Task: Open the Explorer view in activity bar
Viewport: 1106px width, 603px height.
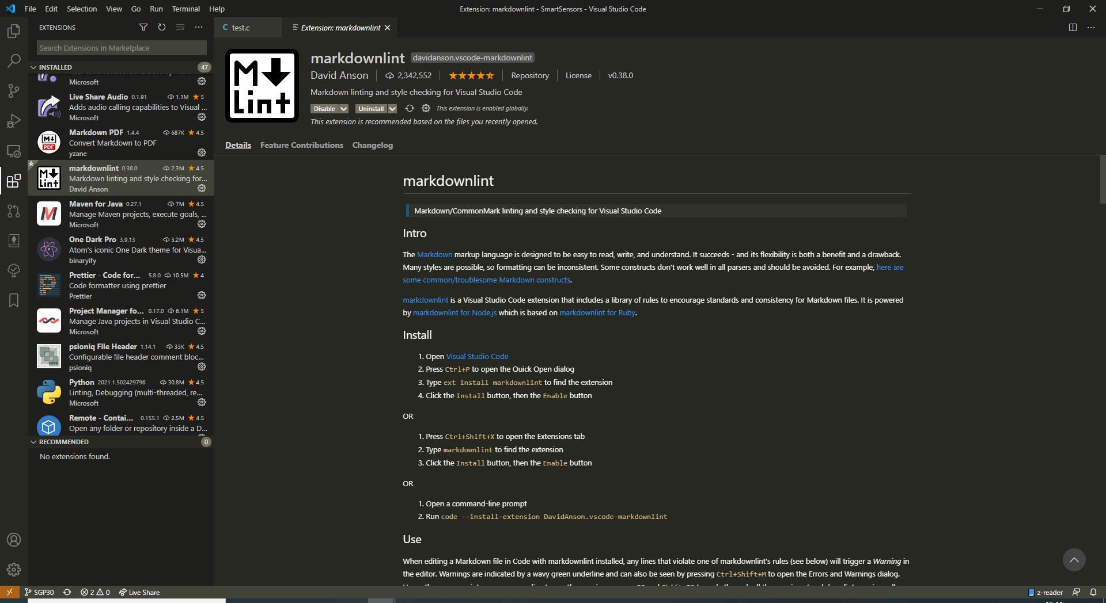Action: (14, 30)
